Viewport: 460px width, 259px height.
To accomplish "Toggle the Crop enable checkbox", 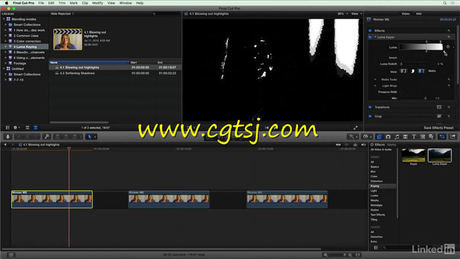I will pos(370,116).
